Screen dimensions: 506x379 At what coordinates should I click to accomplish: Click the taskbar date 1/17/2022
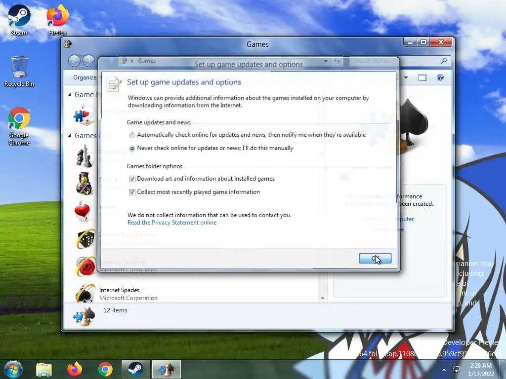click(480, 374)
